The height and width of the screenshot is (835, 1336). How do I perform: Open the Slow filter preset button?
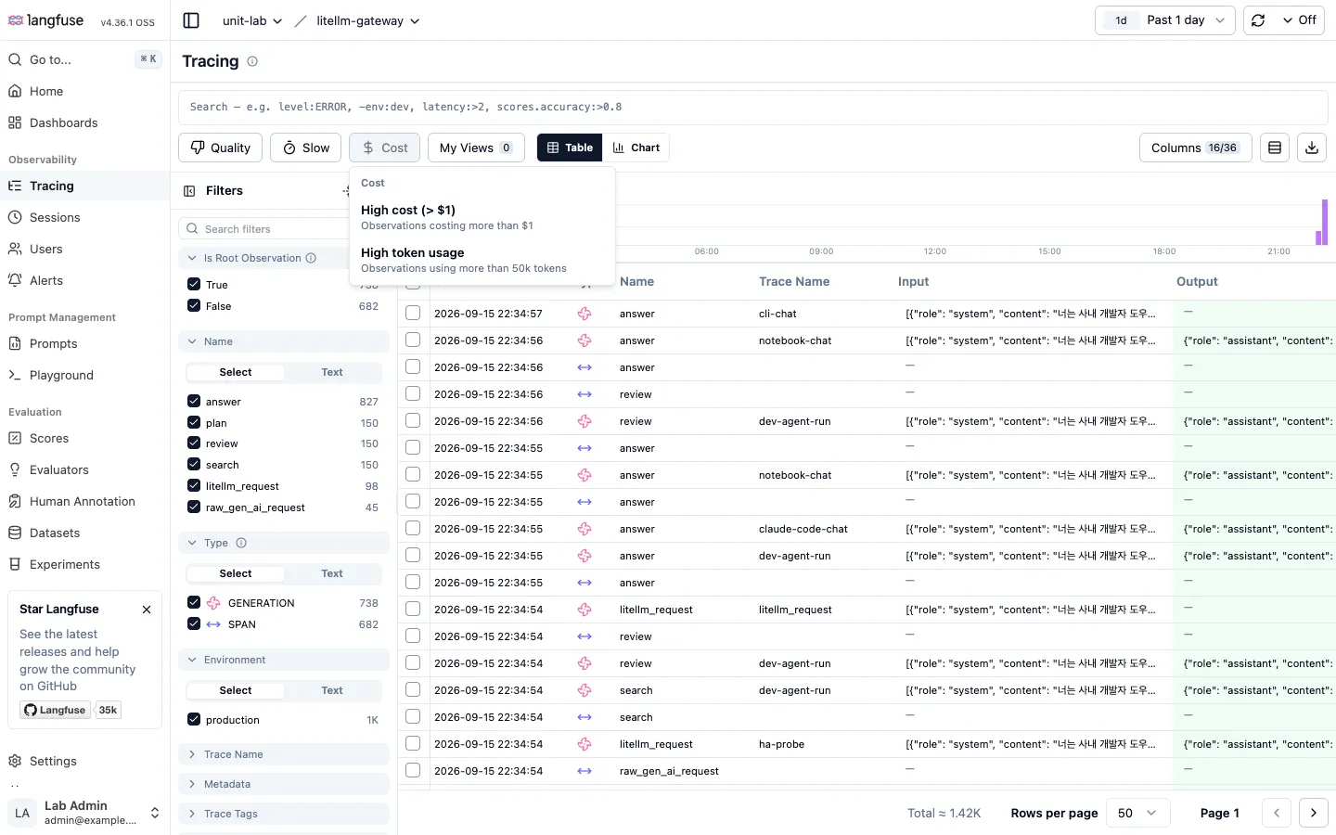click(x=306, y=148)
